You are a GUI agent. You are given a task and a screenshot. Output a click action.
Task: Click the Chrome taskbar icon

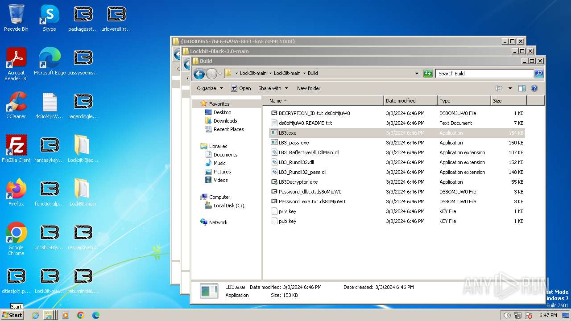81,315
